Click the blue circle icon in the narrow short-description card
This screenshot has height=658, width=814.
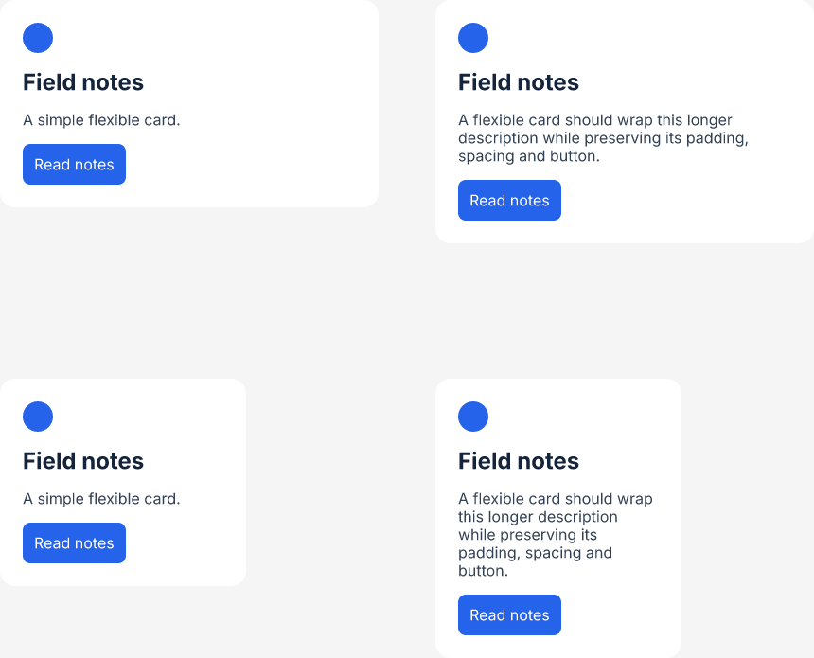pos(38,417)
